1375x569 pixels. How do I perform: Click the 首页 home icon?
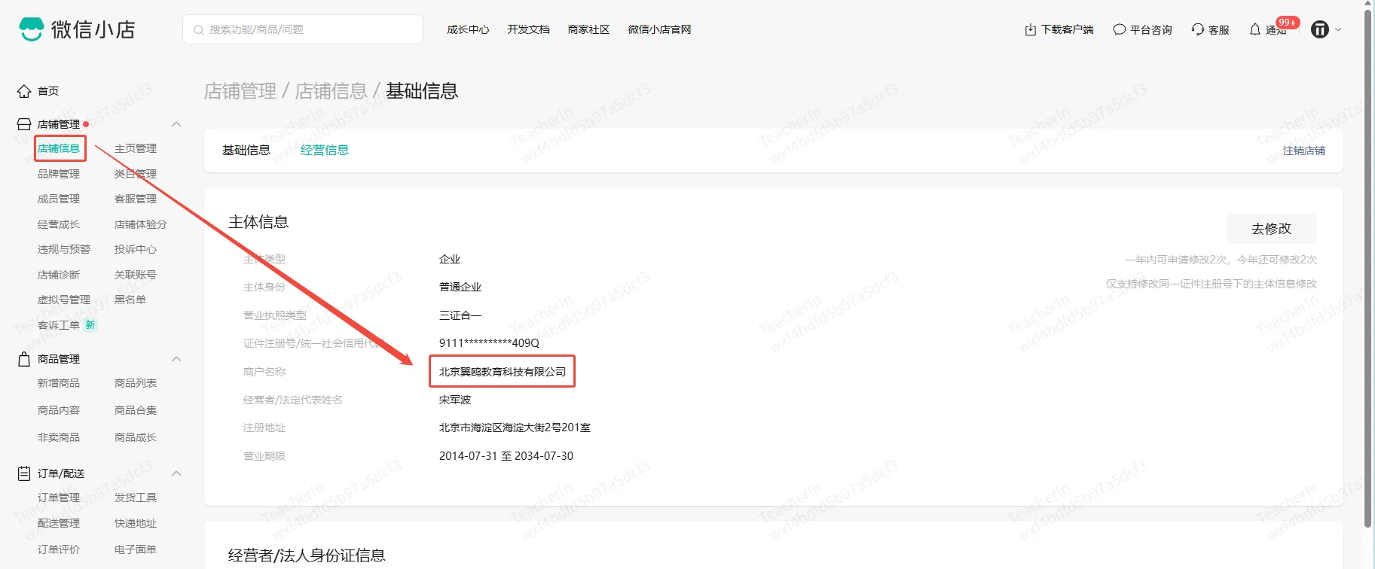coord(24,91)
